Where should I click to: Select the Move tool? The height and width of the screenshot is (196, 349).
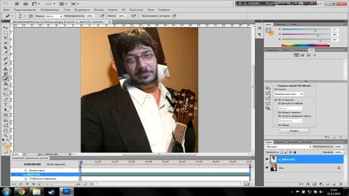(5, 28)
